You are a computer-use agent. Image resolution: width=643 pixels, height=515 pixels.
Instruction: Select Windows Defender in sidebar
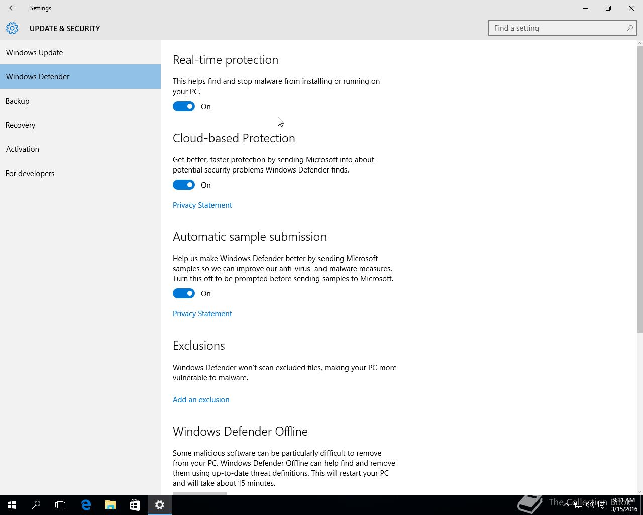[x=80, y=76]
